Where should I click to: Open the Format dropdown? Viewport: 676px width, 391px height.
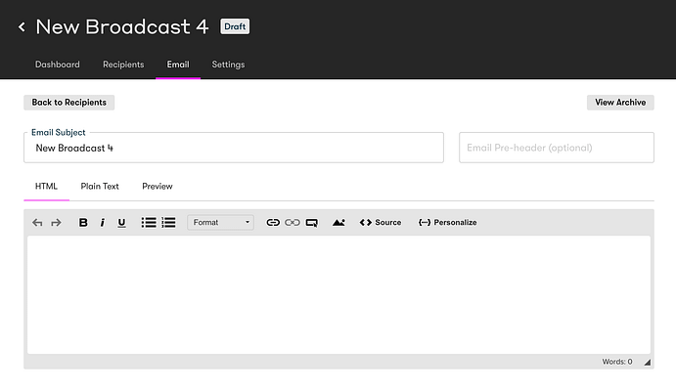coord(220,223)
